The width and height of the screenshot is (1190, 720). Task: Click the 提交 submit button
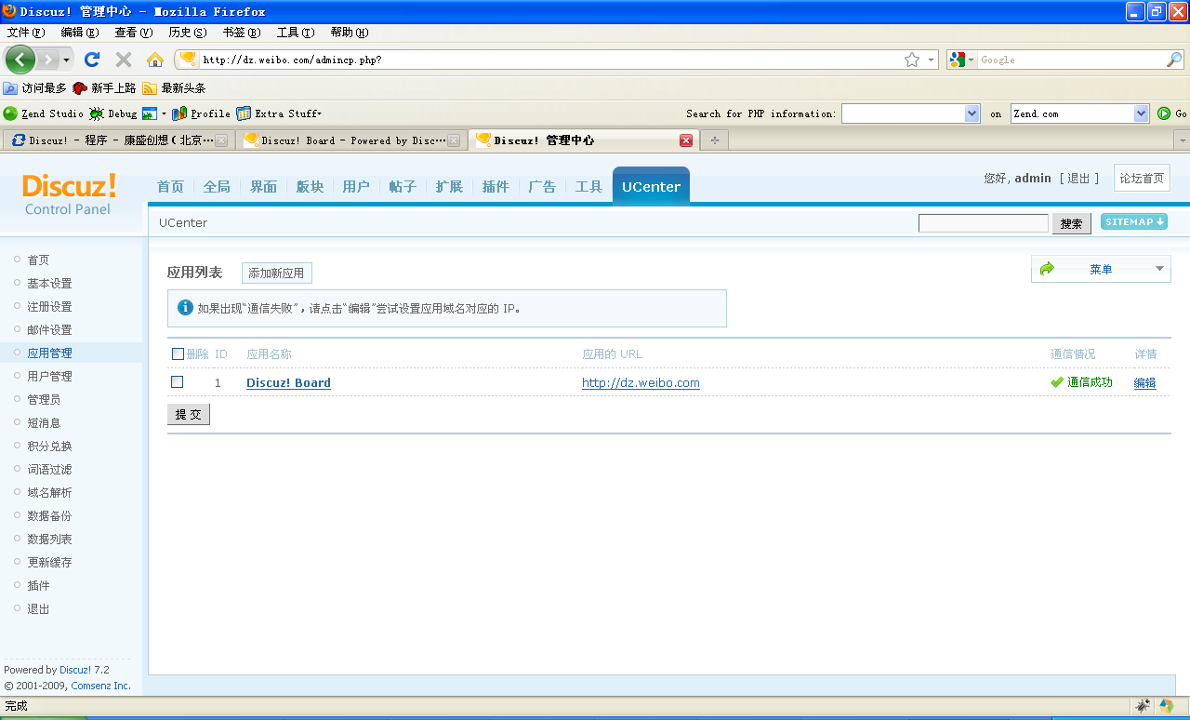pos(189,415)
